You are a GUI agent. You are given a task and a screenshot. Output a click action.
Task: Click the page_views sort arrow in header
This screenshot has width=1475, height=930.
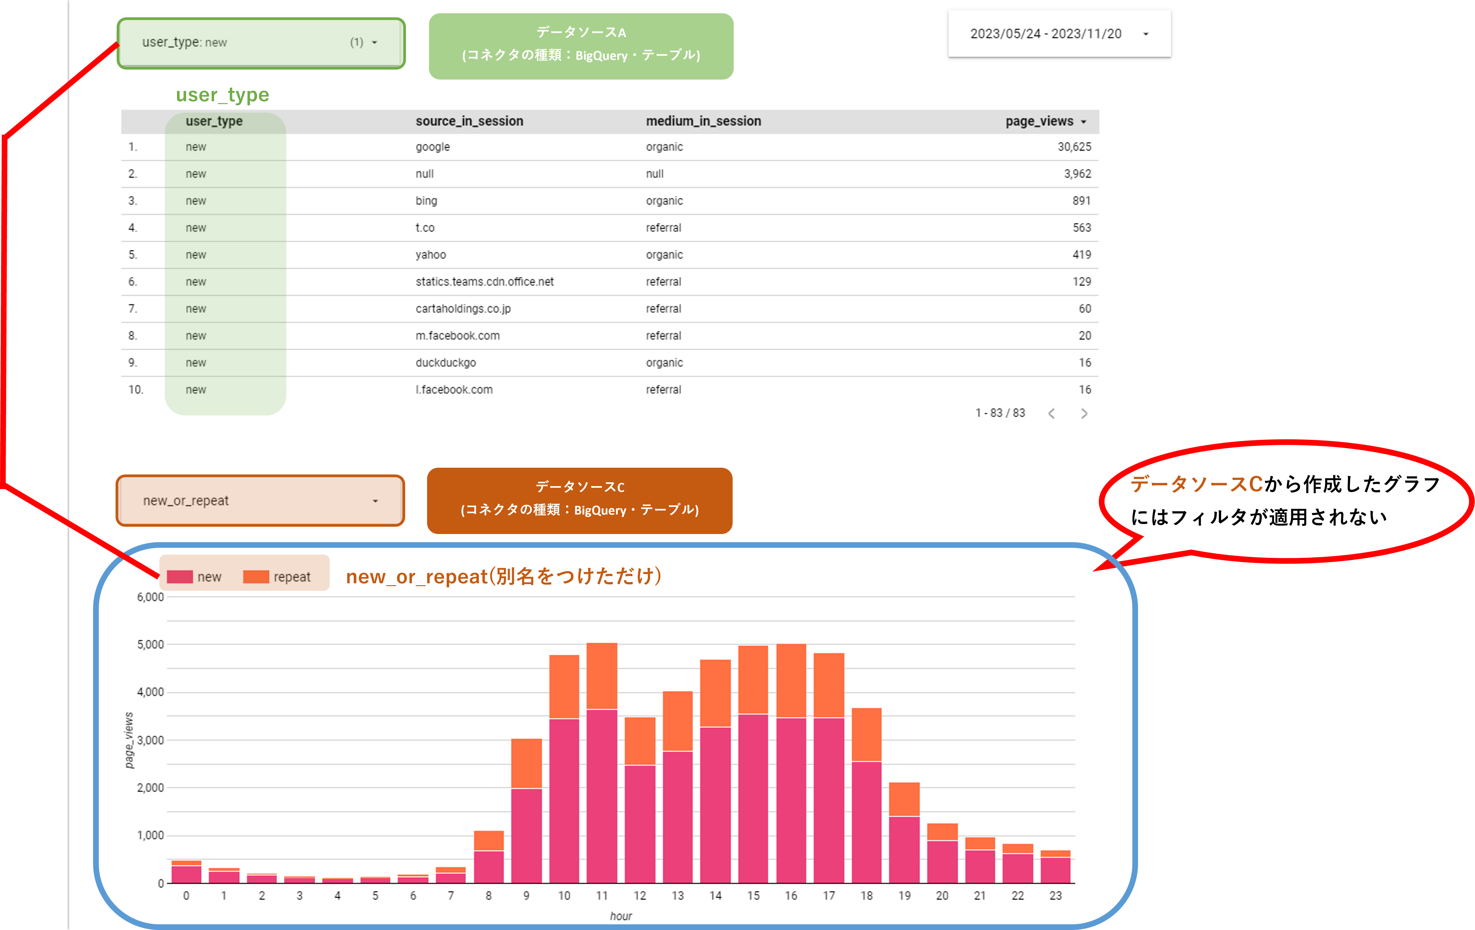click(1084, 122)
